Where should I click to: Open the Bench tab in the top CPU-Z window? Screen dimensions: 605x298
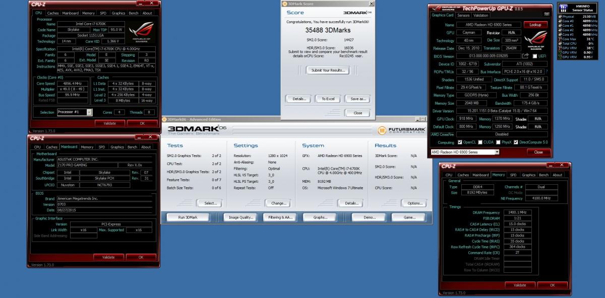(134, 13)
